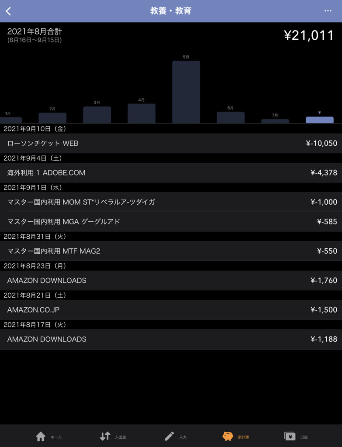Select the May bar in chart
The image size is (342, 447).
pyautogui.click(x=186, y=92)
